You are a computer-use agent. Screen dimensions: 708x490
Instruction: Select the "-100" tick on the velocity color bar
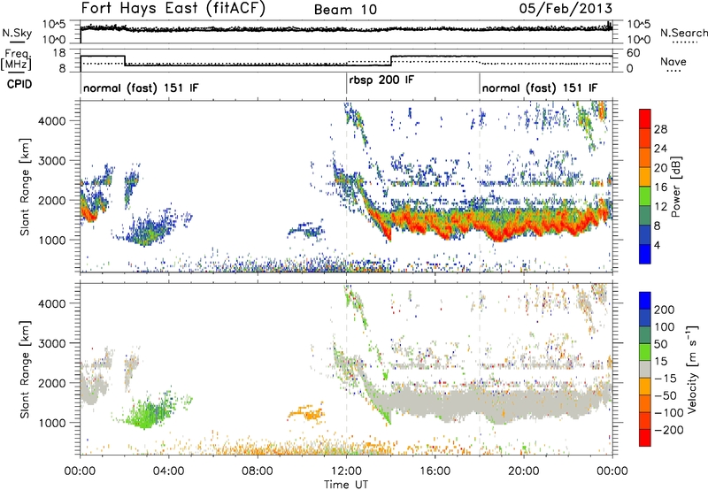(668, 412)
